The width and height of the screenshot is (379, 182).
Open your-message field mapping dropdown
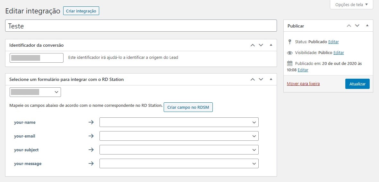pos(179,163)
